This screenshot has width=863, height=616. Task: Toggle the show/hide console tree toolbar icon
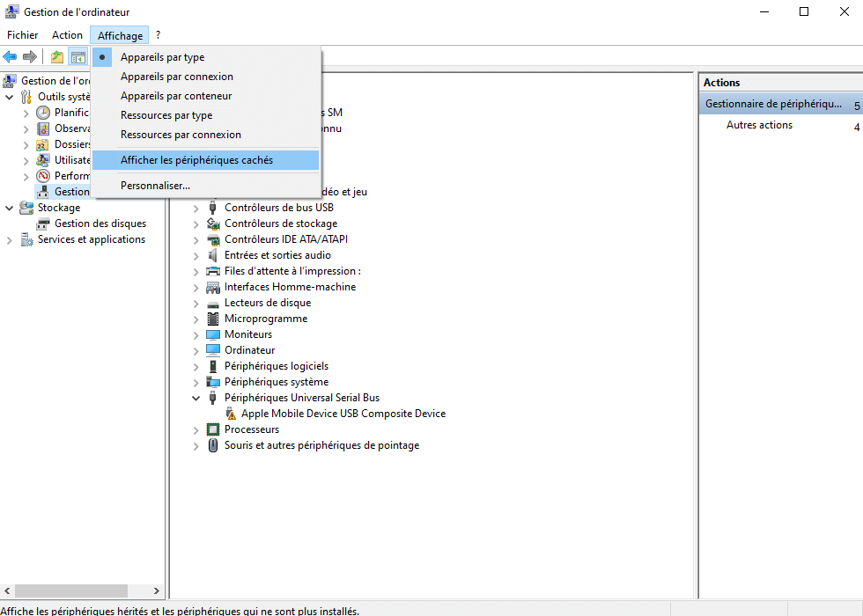pos(78,57)
